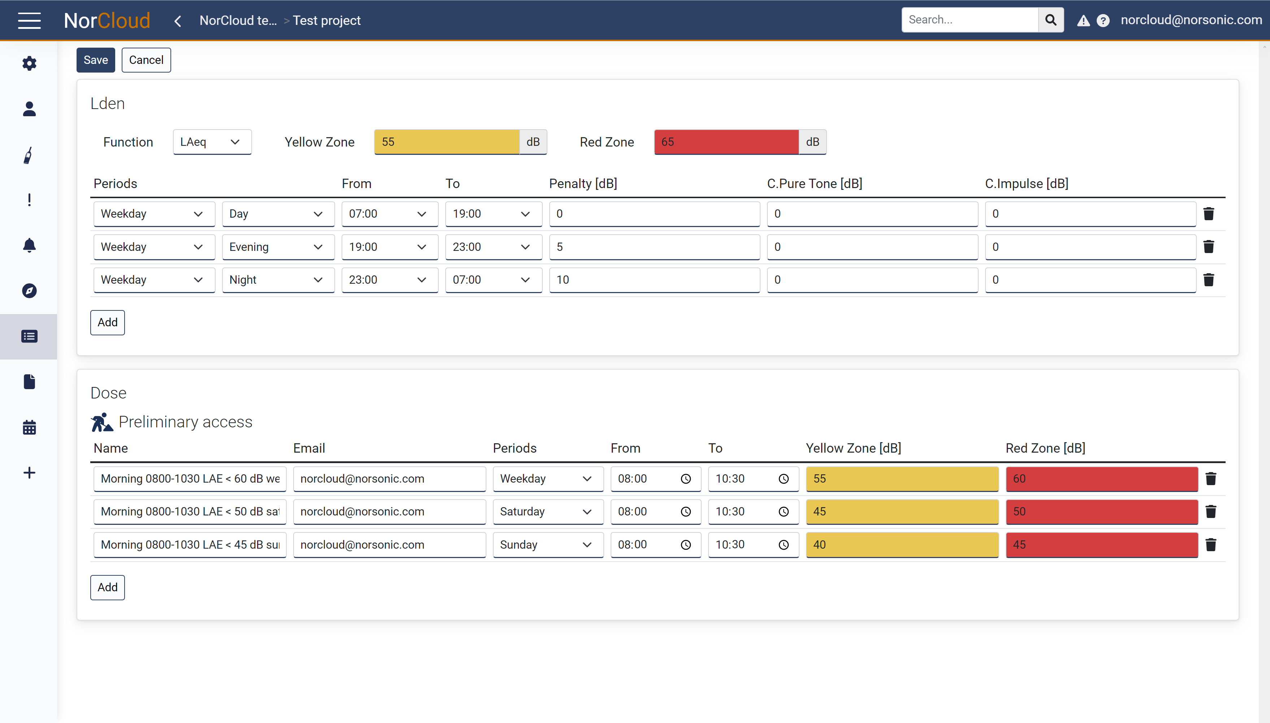Image resolution: width=1270 pixels, height=723 pixels.
Task: Click Add under Lden periods
Action: 107,322
